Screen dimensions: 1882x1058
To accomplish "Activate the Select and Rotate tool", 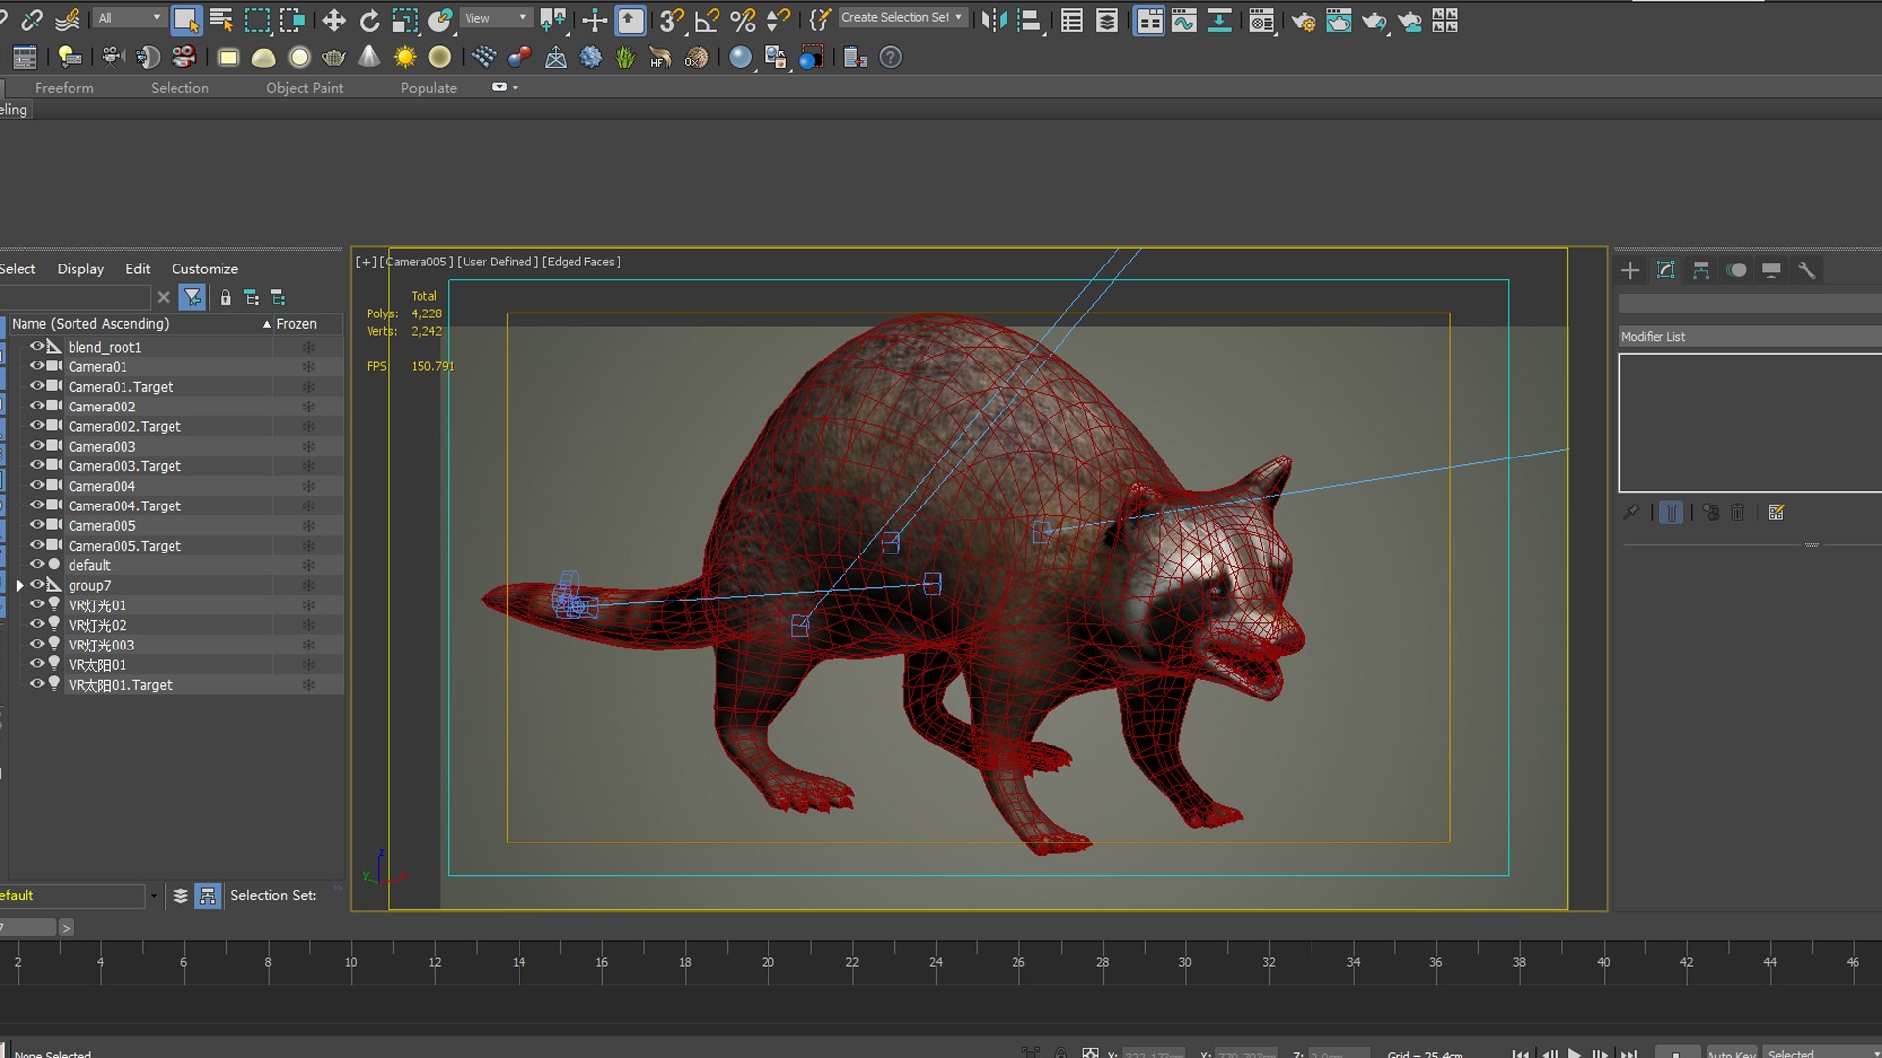I will [370, 20].
